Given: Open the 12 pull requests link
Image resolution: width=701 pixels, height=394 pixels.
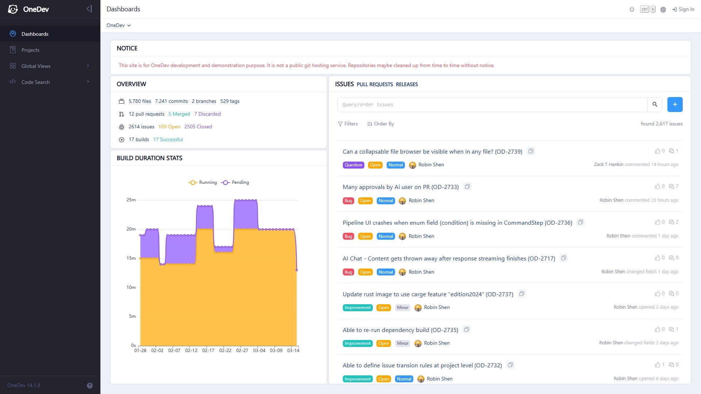Looking at the screenshot, I should pos(146,114).
